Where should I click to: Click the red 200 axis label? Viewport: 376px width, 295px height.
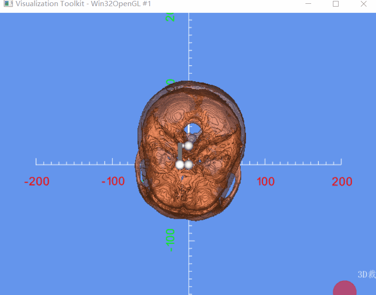[x=342, y=182]
